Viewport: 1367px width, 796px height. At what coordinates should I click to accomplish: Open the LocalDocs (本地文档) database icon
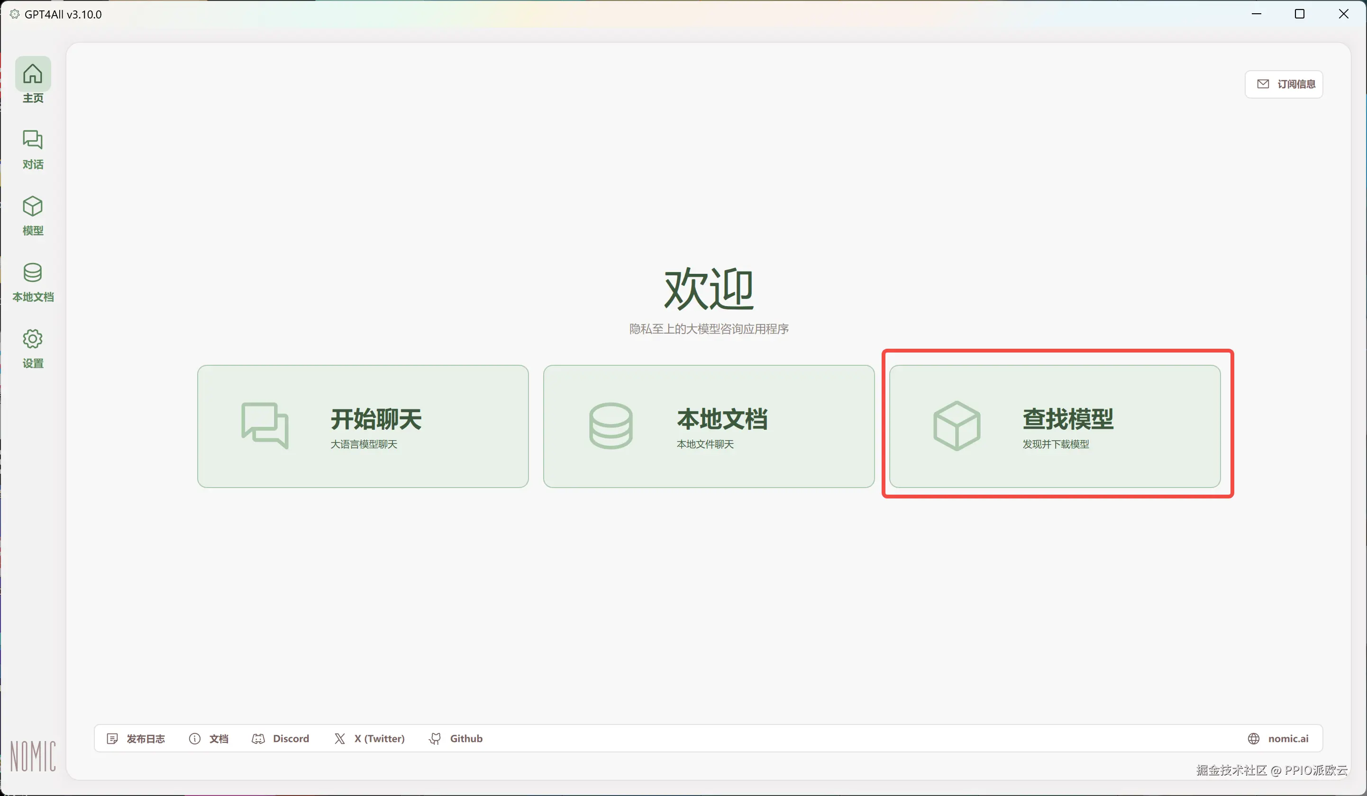click(x=33, y=273)
